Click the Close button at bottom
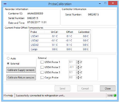The height and width of the screenshot is (102, 120). click(x=108, y=88)
